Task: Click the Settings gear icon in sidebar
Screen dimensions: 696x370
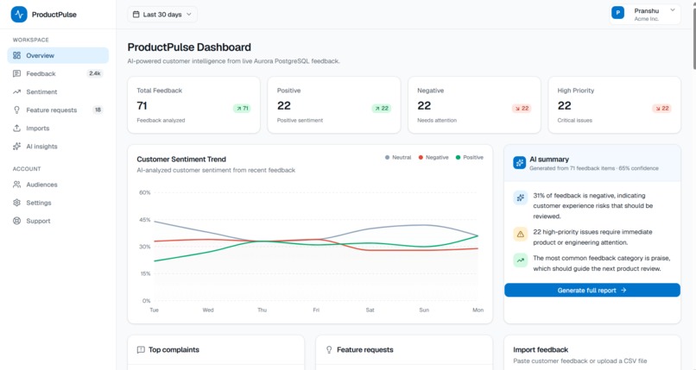Action: coord(17,203)
